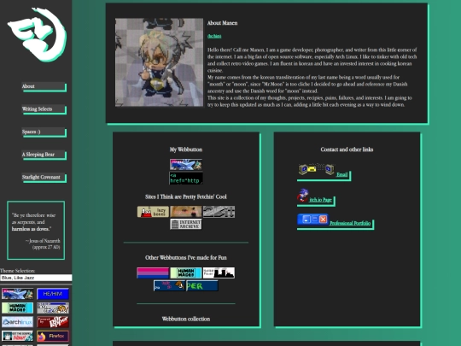Click the webbutton embed code box

pos(186,179)
